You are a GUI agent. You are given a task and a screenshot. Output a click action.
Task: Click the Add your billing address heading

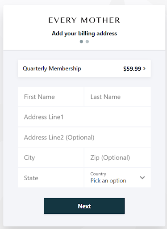point(84,34)
